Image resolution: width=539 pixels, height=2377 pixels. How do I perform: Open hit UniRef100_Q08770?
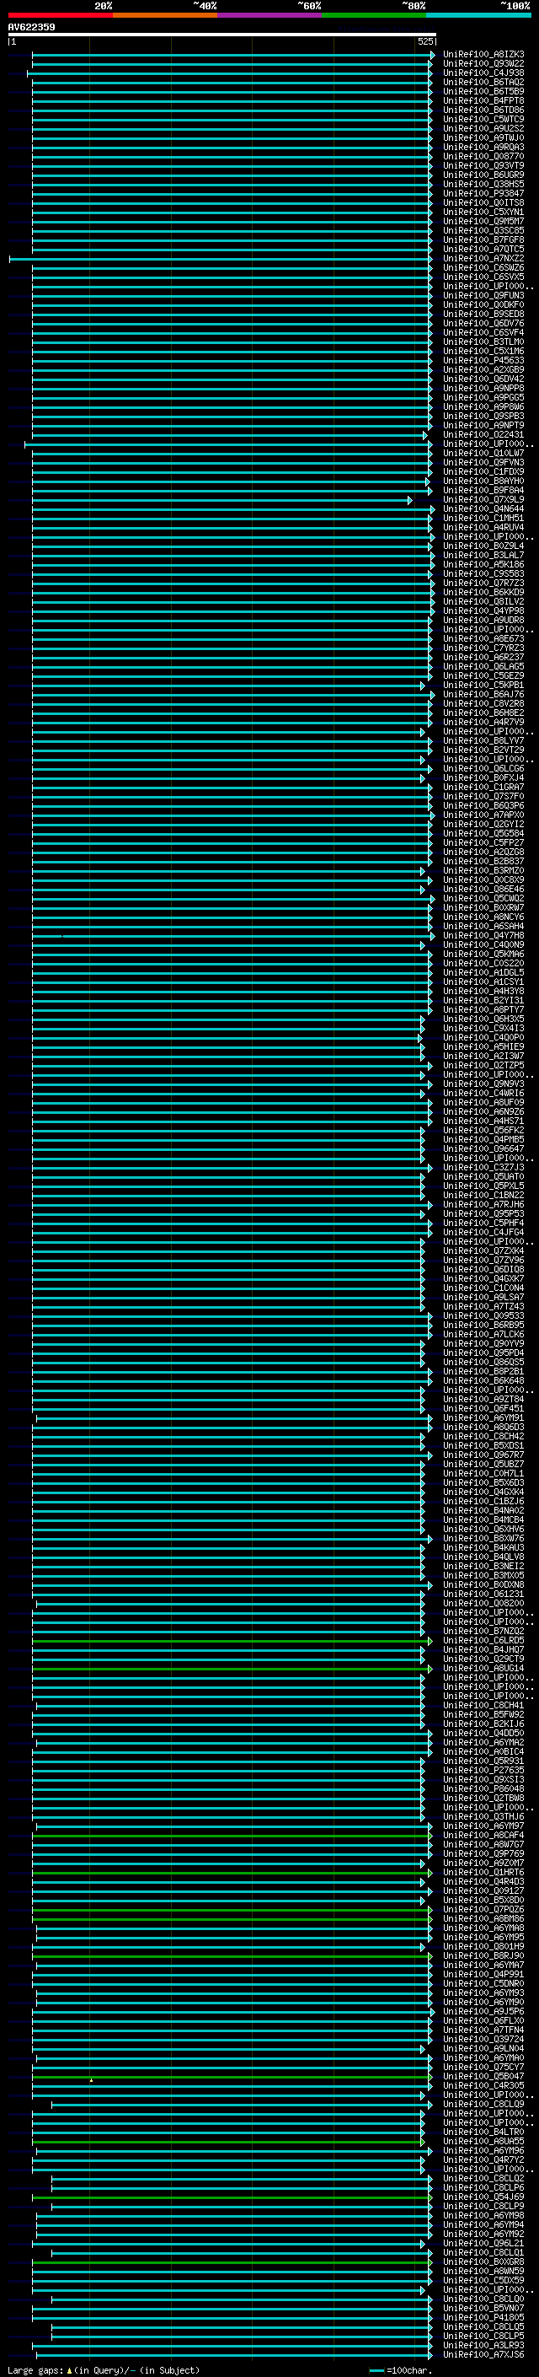point(483,157)
